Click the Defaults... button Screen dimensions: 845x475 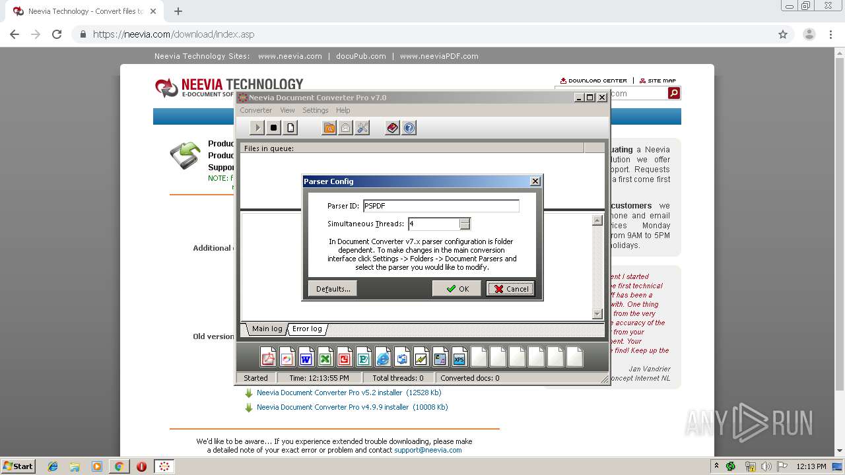pyautogui.click(x=333, y=289)
